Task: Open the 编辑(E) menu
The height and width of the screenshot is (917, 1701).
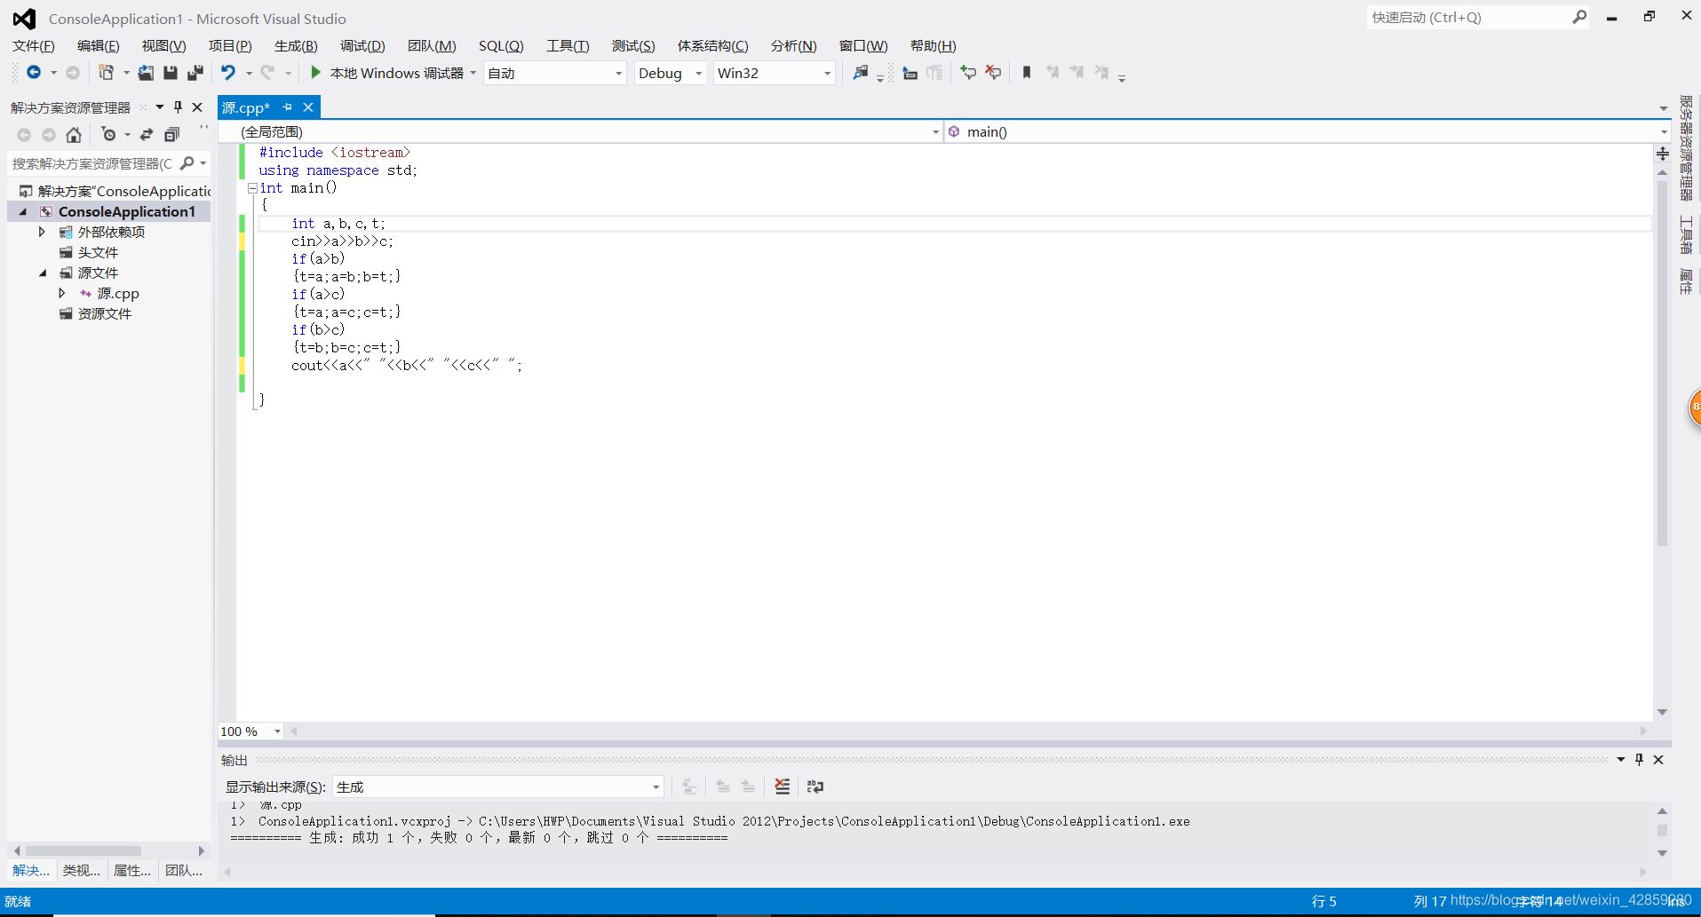Action: [99, 45]
